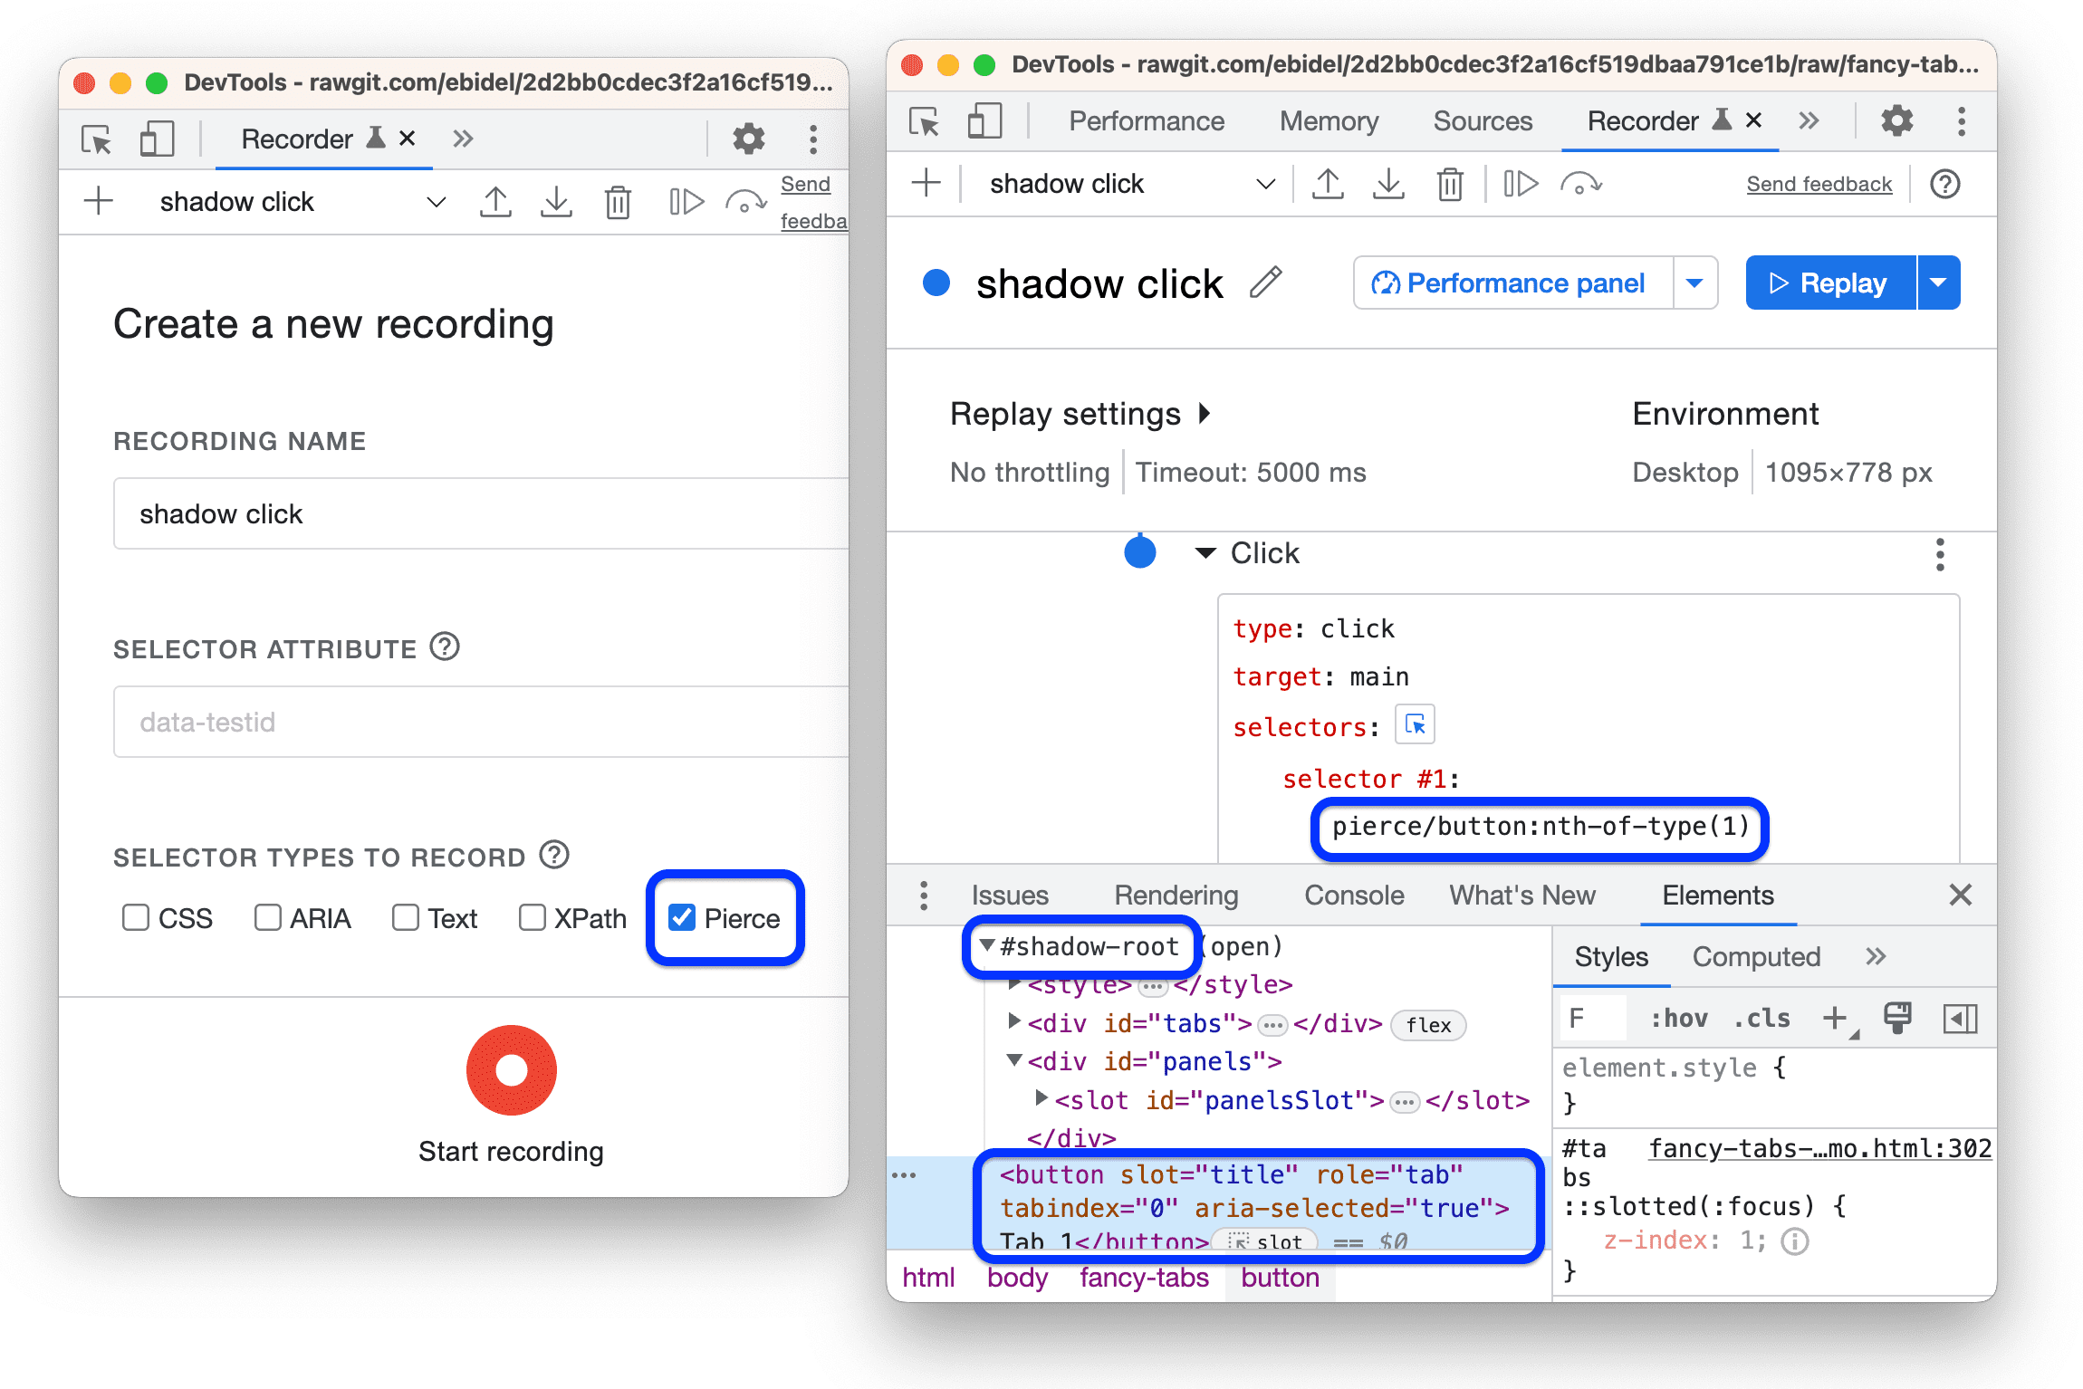The image size is (2083, 1389).
Task: Toggle the ARIA selector checkbox
Action: [265, 916]
